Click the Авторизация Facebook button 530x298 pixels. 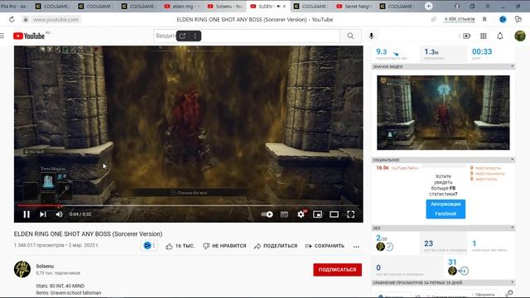pyautogui.click(x=446, y=209)
